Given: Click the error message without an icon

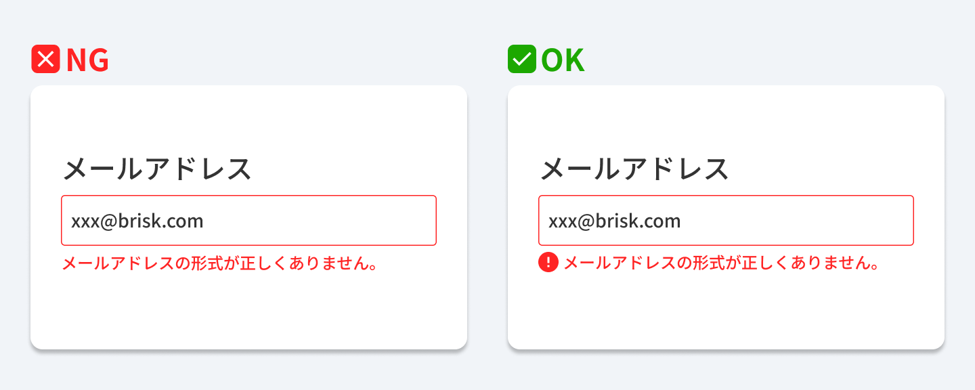Looking at the screenshot, I should pyautogui.click(x=219, y=263).
